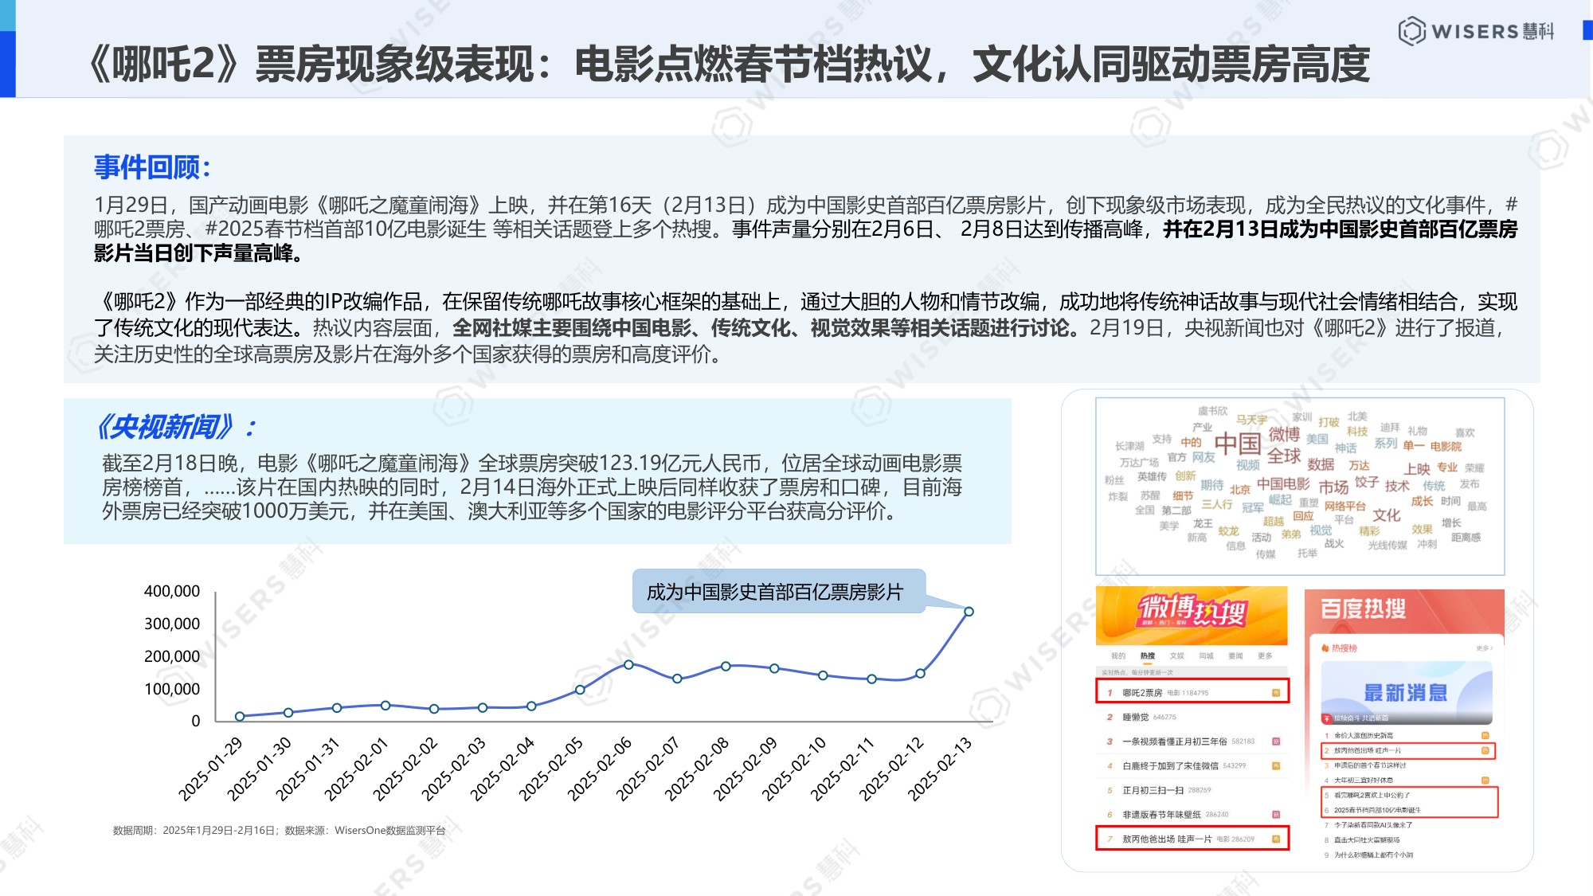Click the 2025-02-06 data point on chart
Image resolution: width=1593 pixels, height=896 pixels.
pos(628,664)
